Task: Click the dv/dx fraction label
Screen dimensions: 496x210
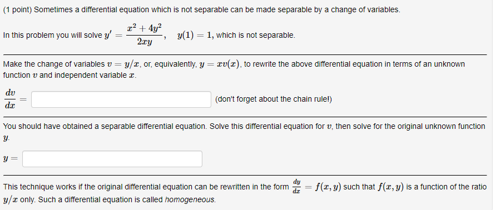Action: 10,99
